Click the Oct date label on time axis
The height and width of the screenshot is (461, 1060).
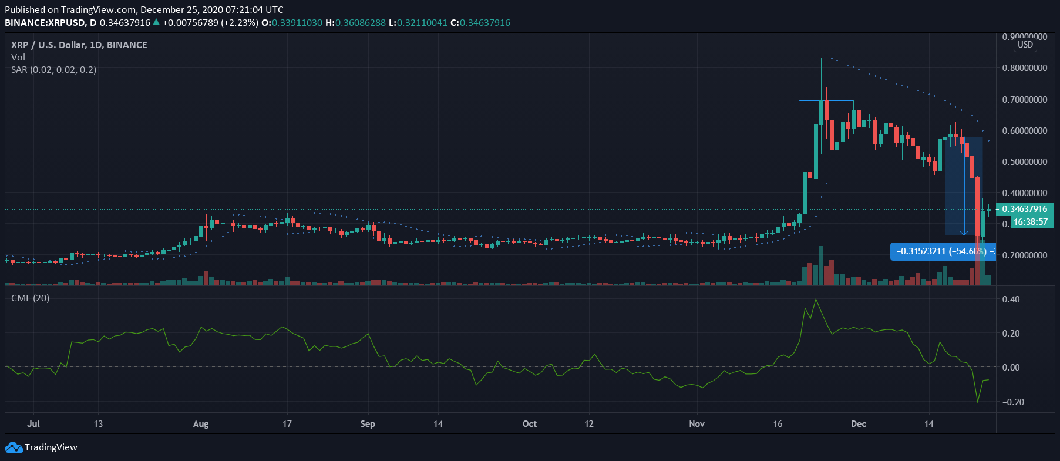pos(530,424)
